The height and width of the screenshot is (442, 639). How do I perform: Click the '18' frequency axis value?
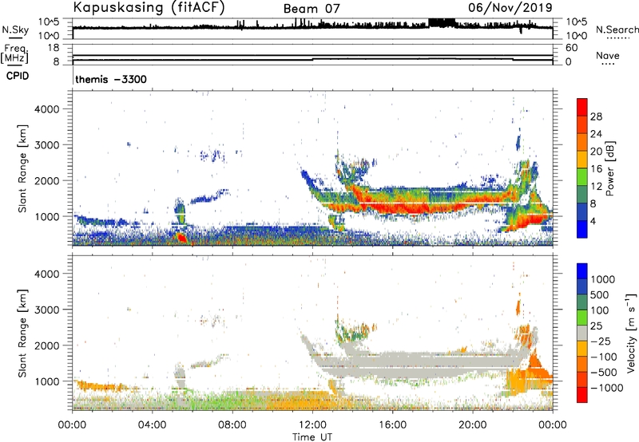click(53, 48)
